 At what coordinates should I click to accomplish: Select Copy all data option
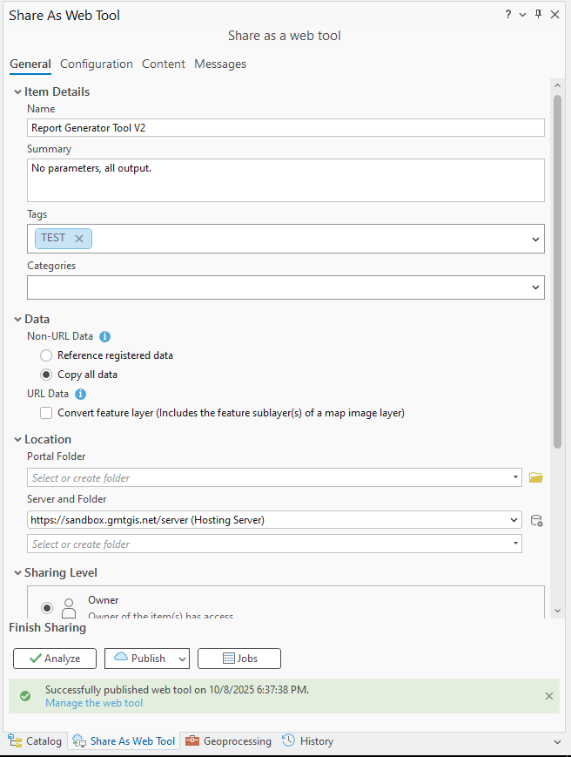pyautogui.click(x=46, y=375)
